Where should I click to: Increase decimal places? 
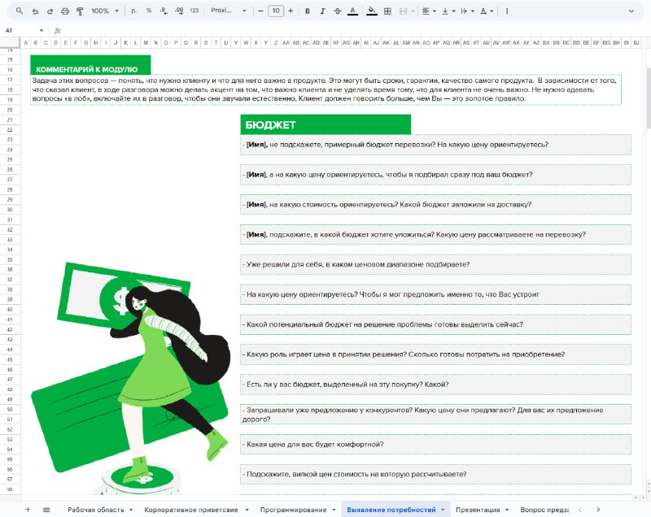pyautogui.click(x=179, y=11)
